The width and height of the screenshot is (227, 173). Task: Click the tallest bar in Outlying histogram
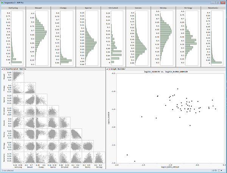[16, 62]
